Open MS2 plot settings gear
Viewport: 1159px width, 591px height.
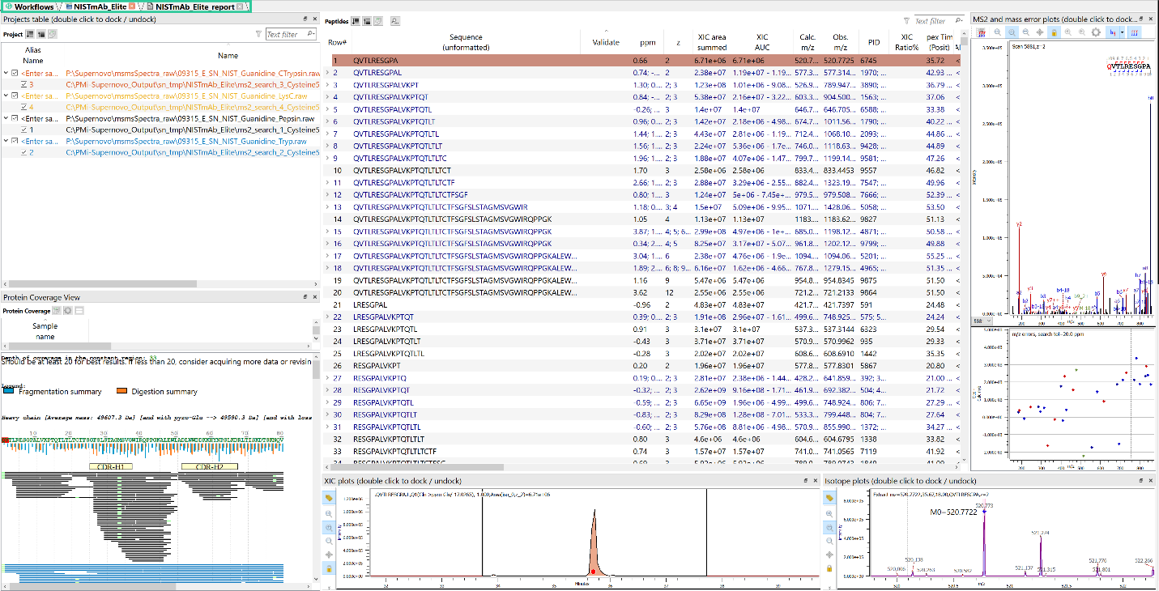[1096, 32]
